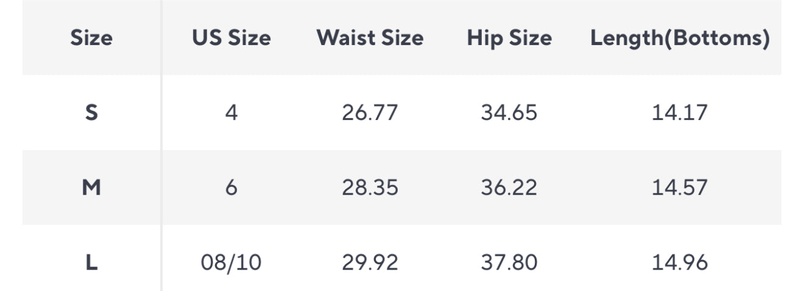Image resolution: width=804 pixels, height=291 pixels.
Task: Click the M size row label
Action: pos(91,188)
